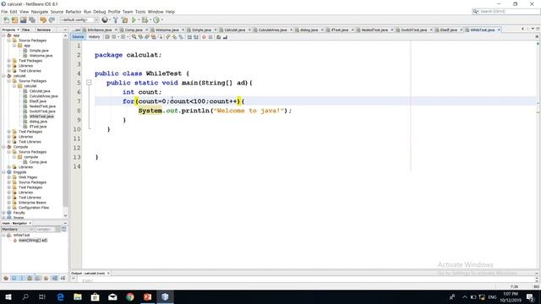The image size is (541, 304).
Task: Open the Debug menu
Action: tap(100, 12)
